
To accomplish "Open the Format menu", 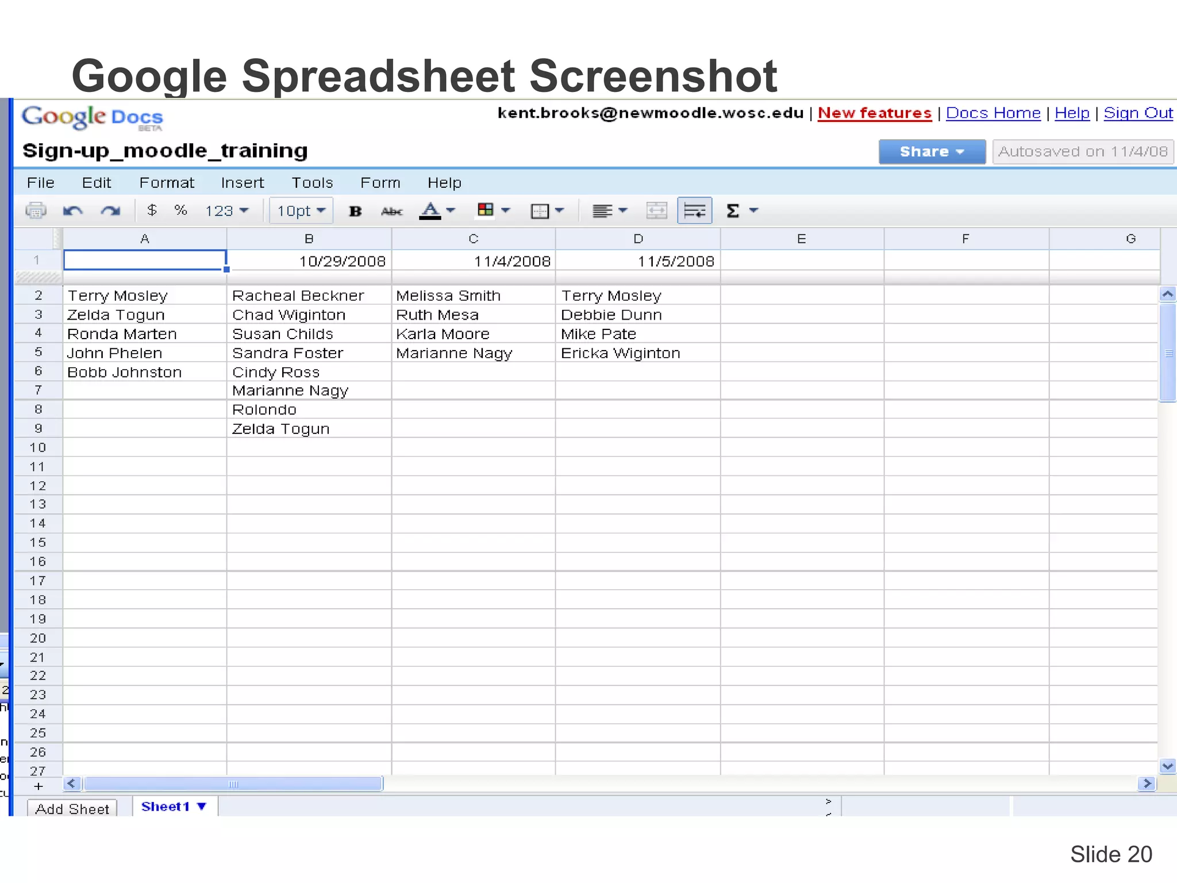I will click(167, 183).
